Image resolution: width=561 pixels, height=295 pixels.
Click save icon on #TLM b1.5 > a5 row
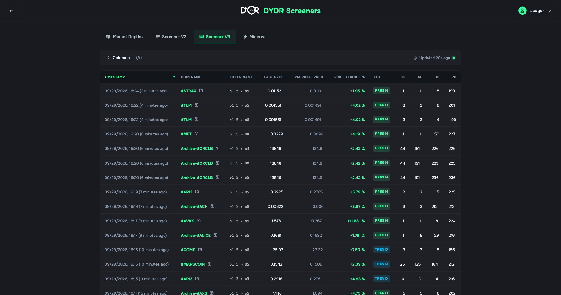196,105
